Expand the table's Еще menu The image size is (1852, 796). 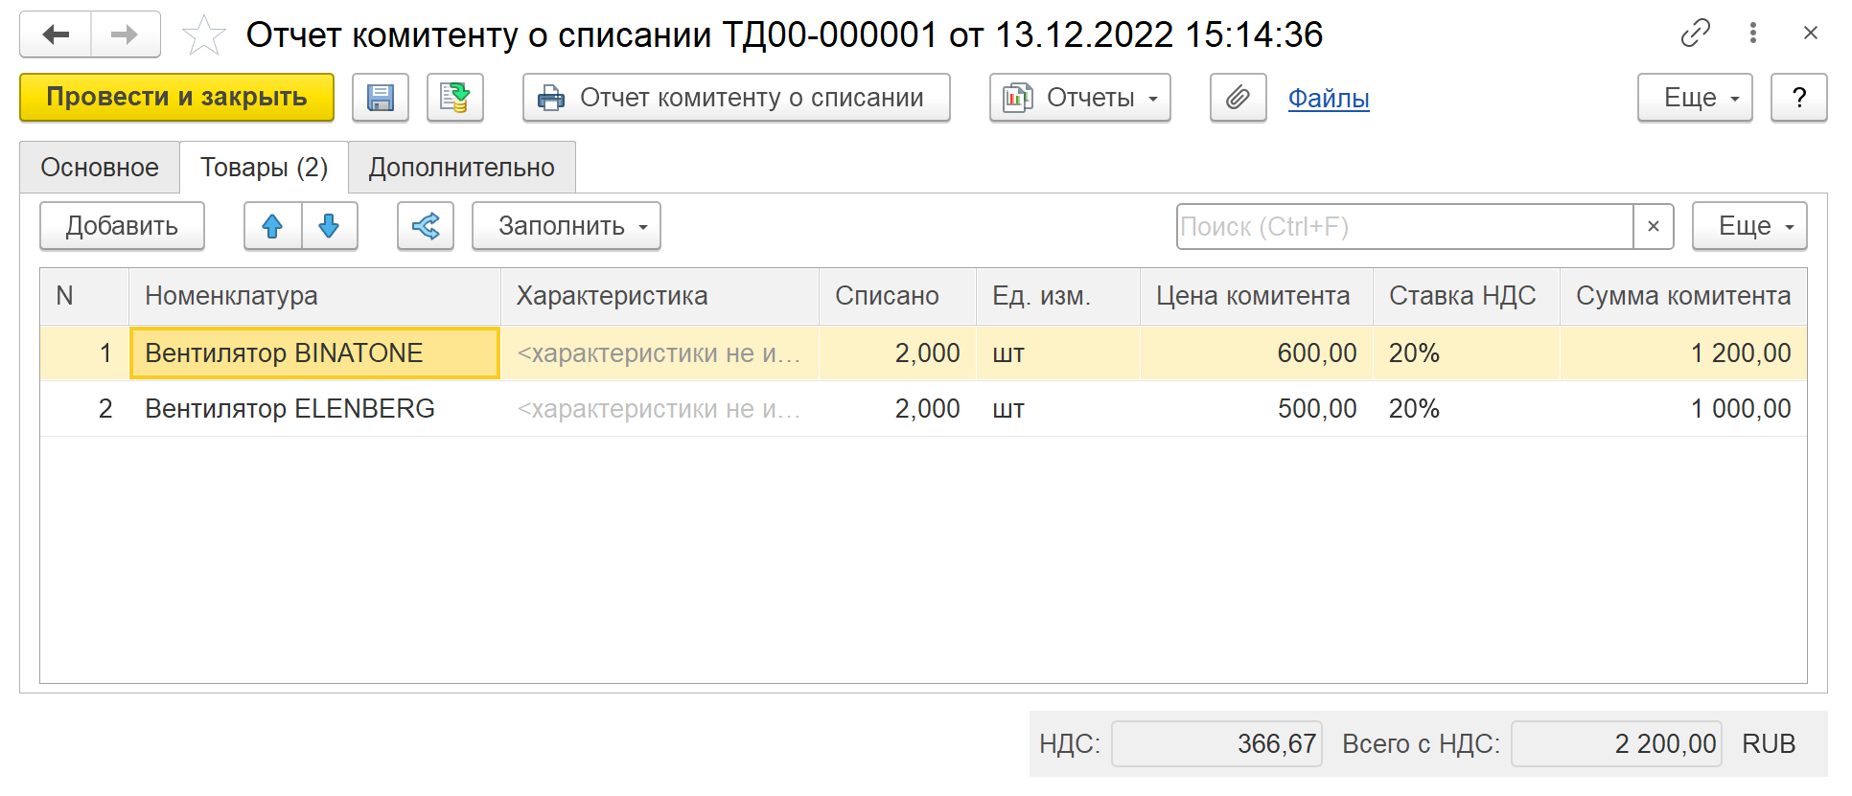(x=1748, y=226)
